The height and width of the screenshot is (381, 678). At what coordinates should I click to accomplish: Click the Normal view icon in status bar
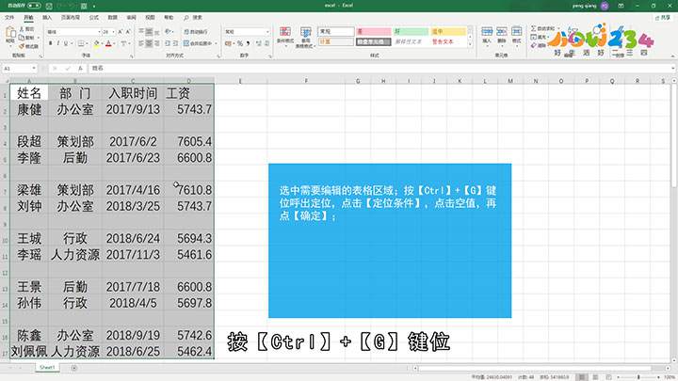pyautogui.click(x=582, y=377)
